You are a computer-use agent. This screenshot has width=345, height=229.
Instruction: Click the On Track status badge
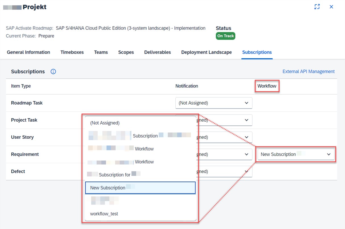pyautogui.click(x=225, y=36)
